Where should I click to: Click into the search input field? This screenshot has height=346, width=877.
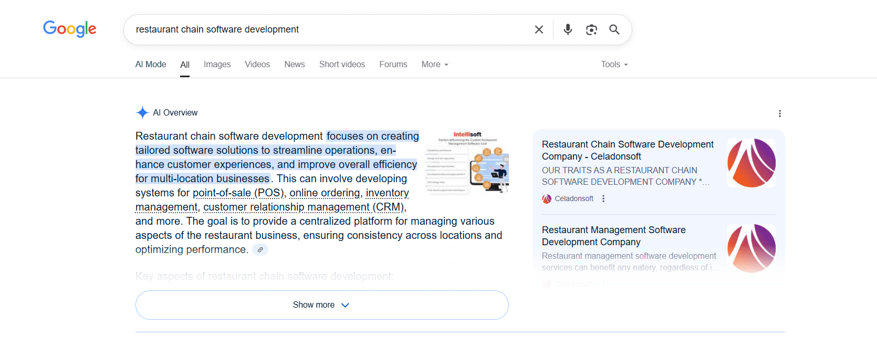coord(331,29)
